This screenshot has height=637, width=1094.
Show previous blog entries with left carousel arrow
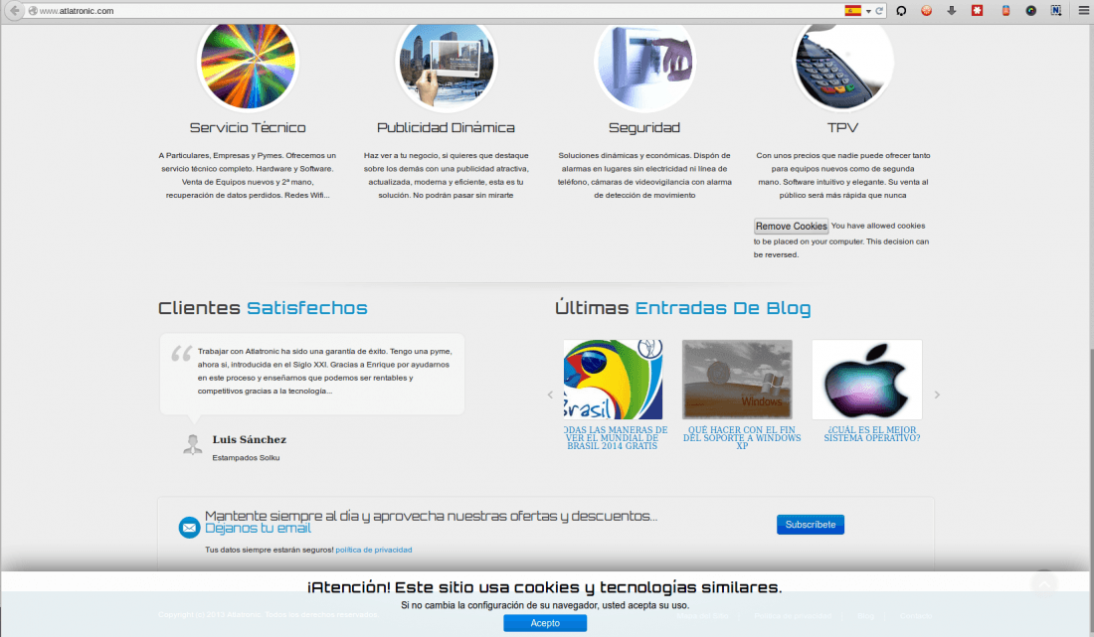[x=550, y=395]
